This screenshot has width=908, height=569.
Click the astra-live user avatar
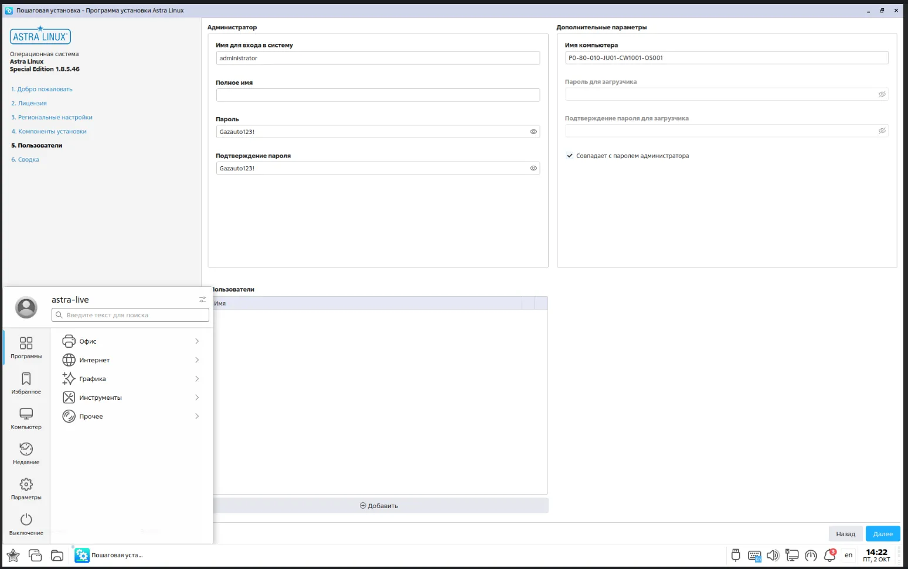tap(26, 307)
